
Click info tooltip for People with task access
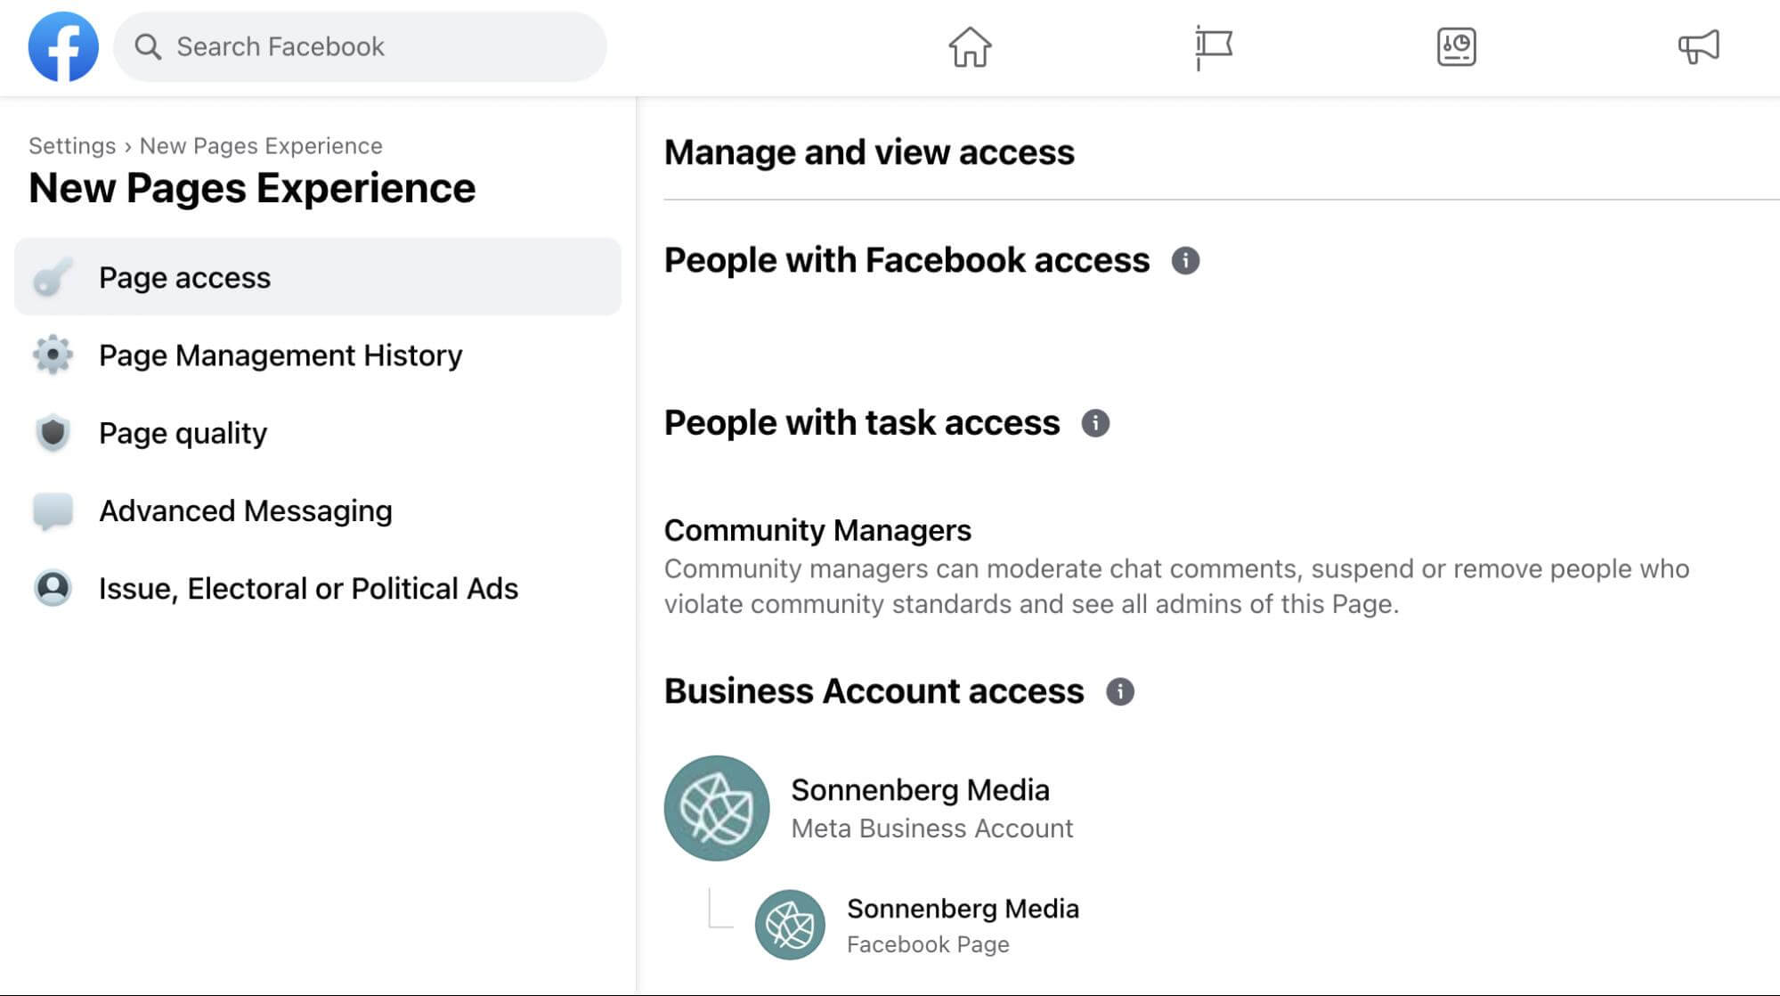click(1095, 422)
